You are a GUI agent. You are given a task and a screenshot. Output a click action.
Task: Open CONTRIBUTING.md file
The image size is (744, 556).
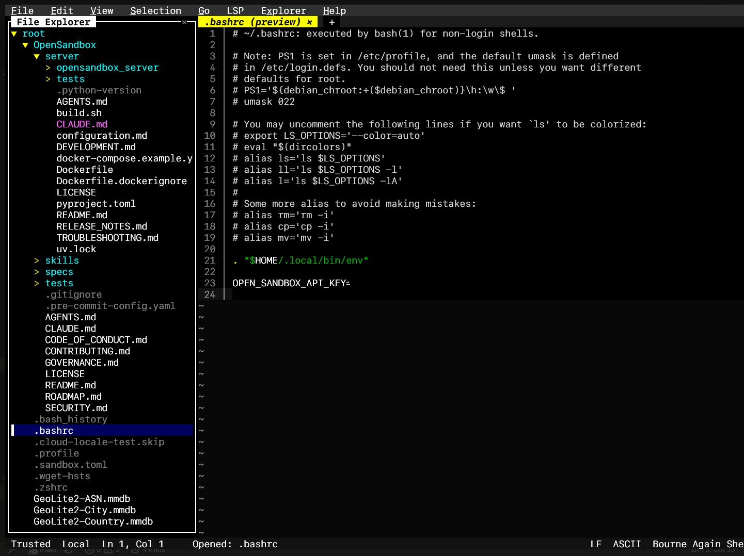point(88,351)
